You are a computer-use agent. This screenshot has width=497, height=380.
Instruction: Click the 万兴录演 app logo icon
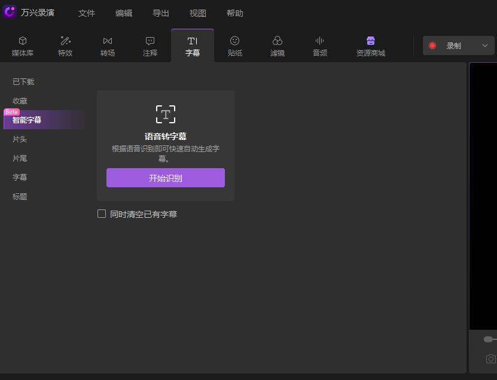(x=10, y=12)
